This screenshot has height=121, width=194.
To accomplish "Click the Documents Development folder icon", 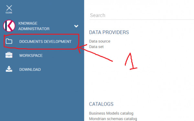I will (x=9, y=41).
